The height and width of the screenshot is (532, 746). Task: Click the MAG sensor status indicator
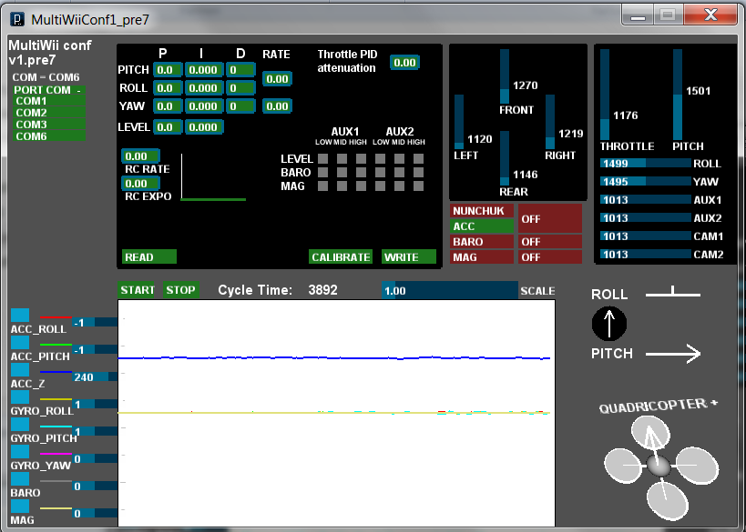tap(482, 257)
